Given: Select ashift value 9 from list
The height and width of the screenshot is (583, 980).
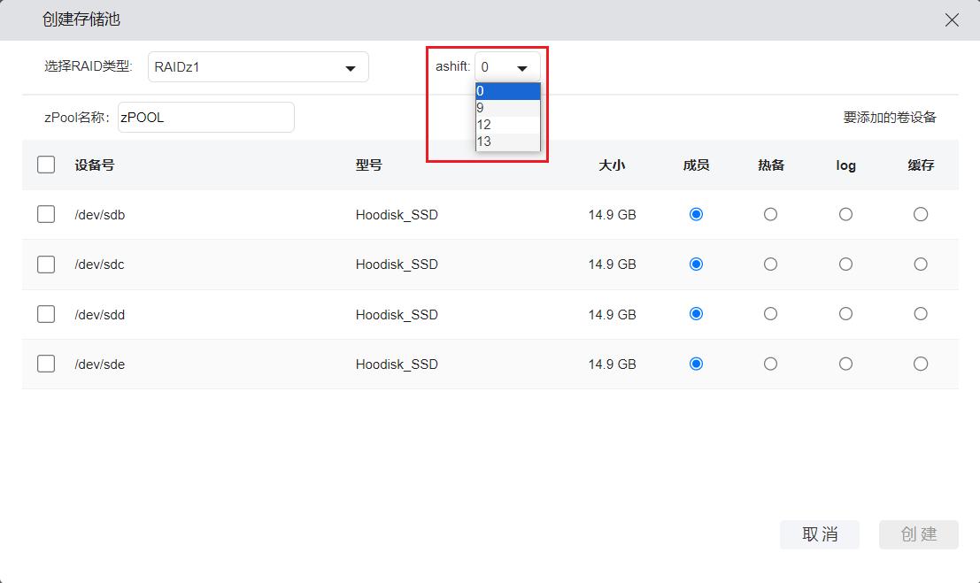Looking at the screenshot, I should pos(507,108).
